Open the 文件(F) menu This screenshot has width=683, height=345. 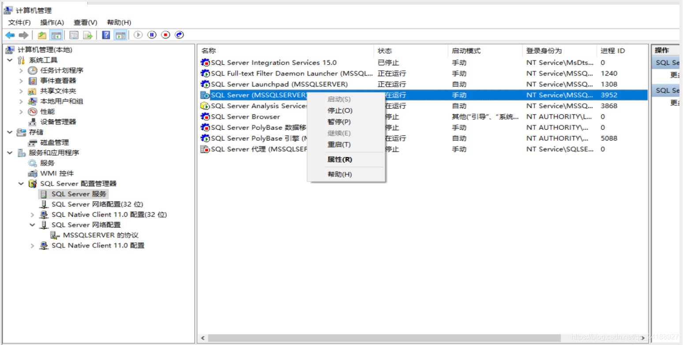tap(19, 22)
